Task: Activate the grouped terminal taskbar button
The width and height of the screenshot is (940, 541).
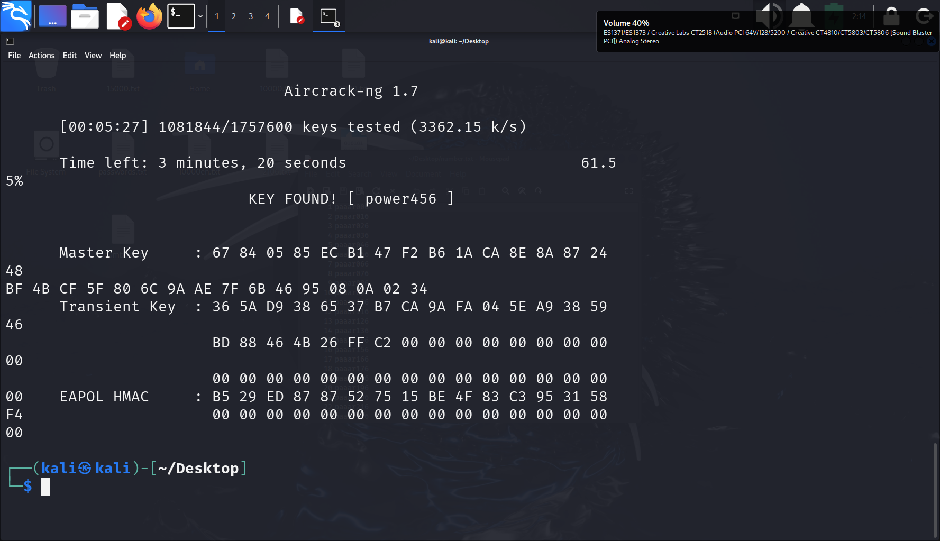Action: click(329, 16)
